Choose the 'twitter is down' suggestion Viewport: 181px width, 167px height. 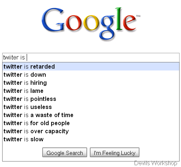91,75
